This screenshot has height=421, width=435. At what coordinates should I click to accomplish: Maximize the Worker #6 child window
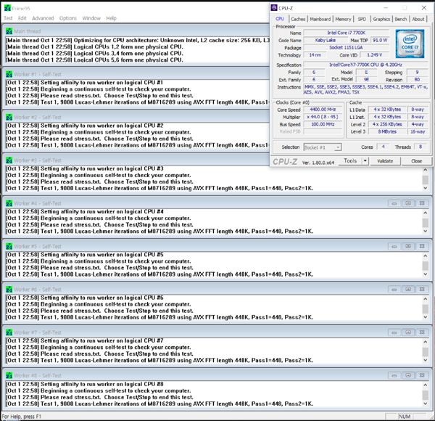pos(408,290)
